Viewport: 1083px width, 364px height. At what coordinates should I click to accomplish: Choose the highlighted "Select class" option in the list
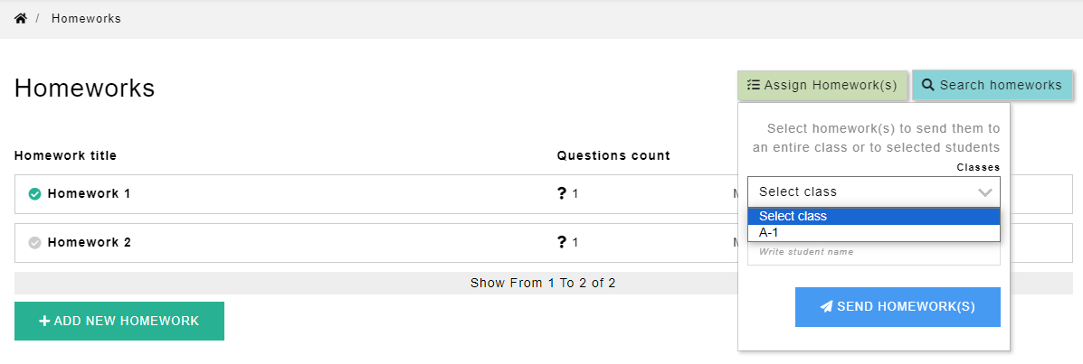(873, 216)
